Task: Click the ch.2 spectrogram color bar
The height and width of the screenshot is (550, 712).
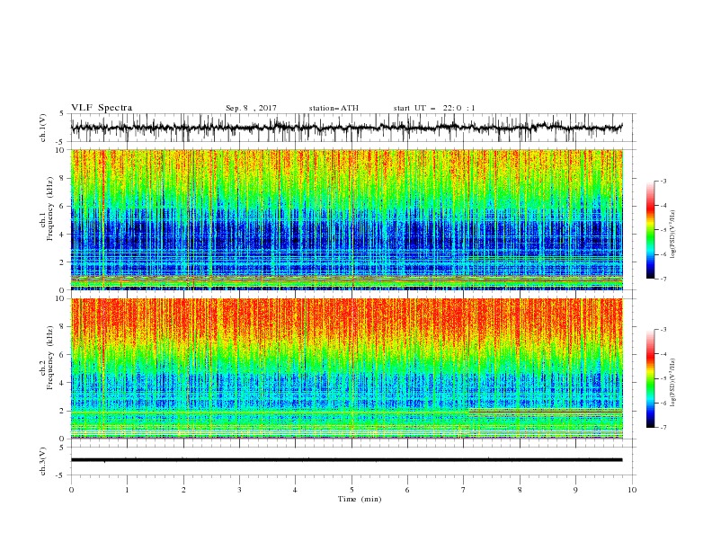Action: point(650,378)
